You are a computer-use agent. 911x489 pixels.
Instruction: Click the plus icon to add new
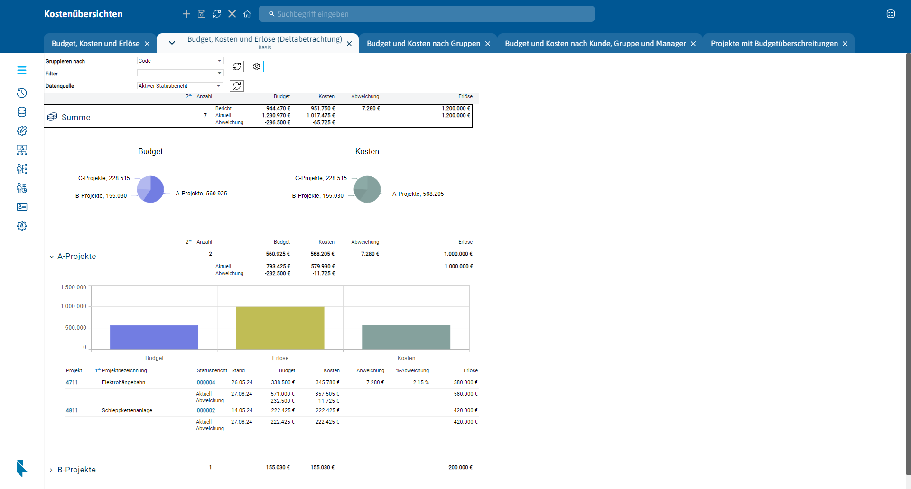coord(186,14)
